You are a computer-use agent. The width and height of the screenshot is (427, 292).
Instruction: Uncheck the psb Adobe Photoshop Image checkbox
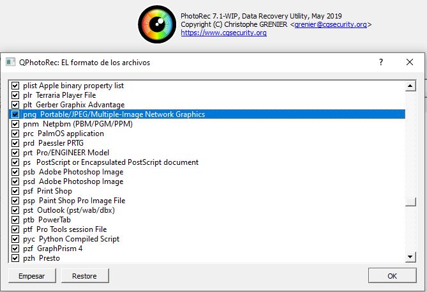[x=15, y=172]
